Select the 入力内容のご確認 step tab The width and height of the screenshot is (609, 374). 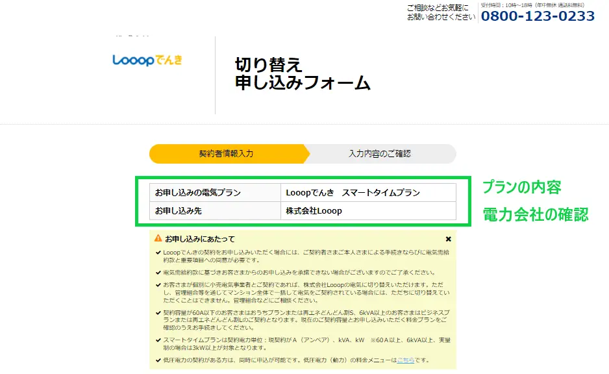pos(380,153)
